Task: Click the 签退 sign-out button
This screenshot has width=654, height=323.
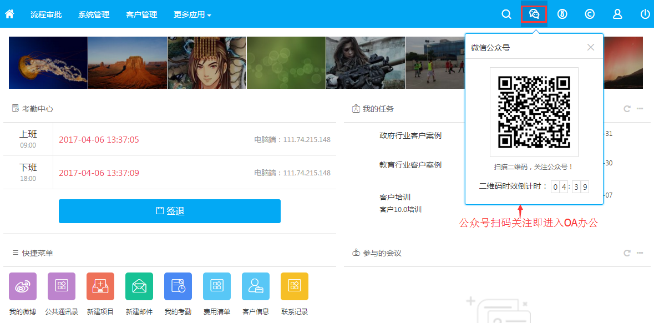Action: click(170, 211)
